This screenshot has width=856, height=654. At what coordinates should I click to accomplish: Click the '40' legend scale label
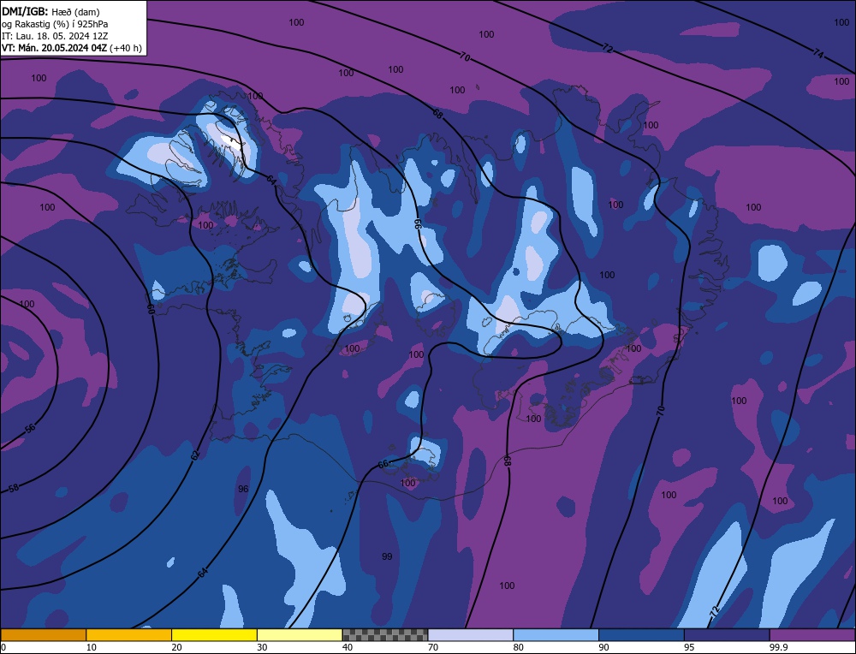click(348, 647)
